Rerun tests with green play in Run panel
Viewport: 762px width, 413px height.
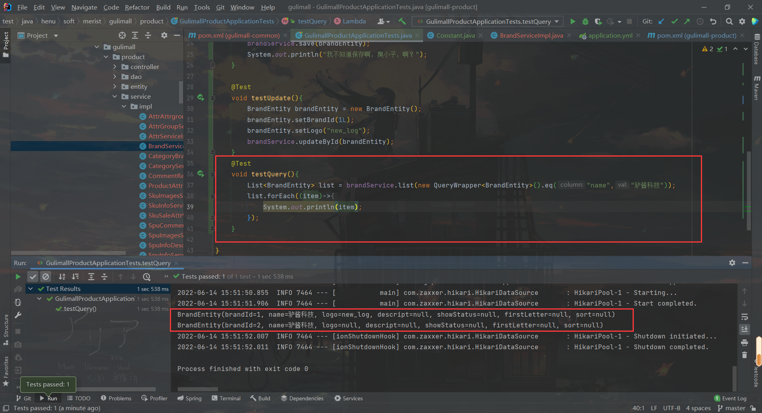coord(18,277)
